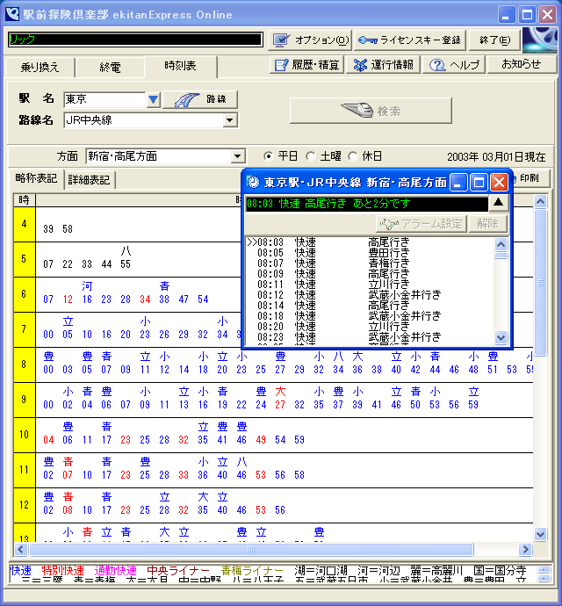Click the popup's triangle collapse button
The width and height of the screenshot is (562, 606).
tap(499, 202)
